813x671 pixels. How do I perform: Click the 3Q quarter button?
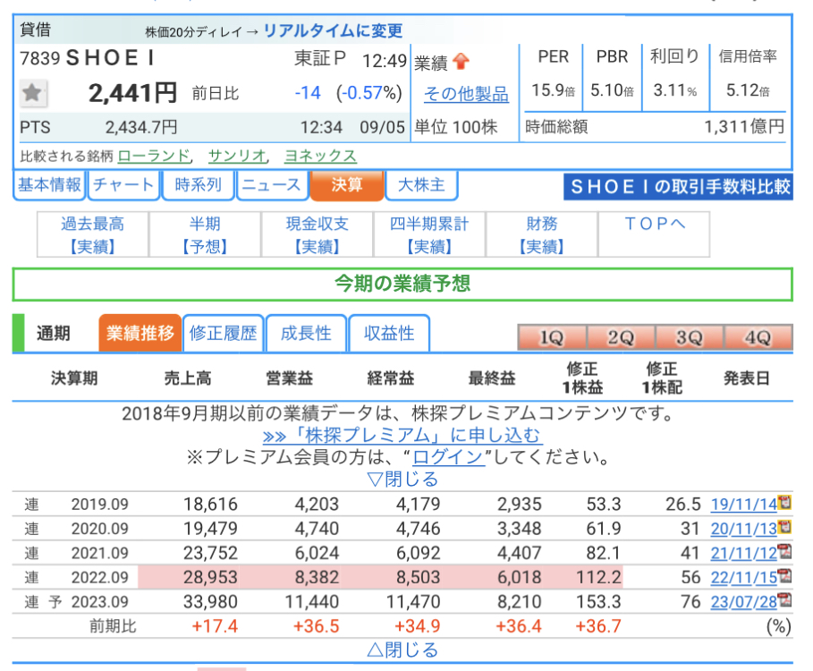pos(689,337)
